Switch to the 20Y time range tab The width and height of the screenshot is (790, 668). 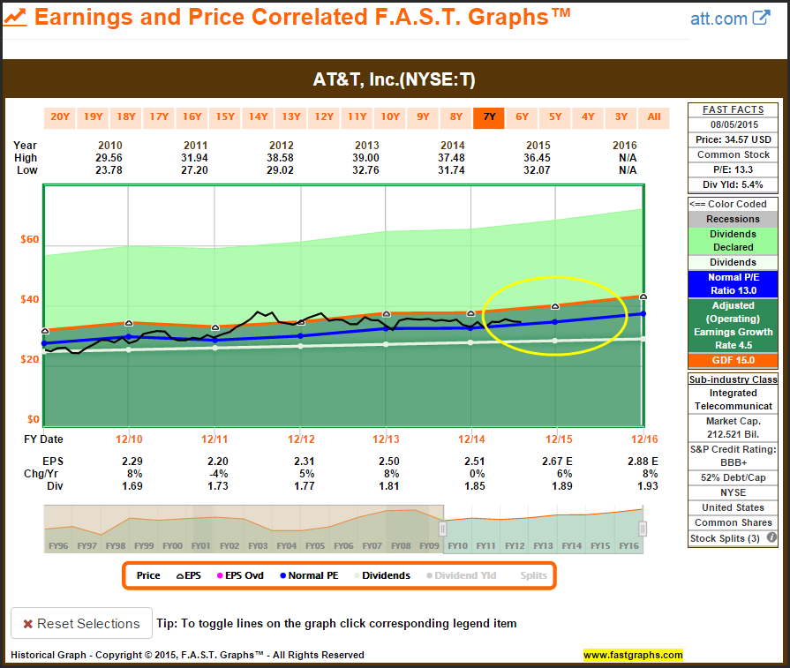pos(60,116)
